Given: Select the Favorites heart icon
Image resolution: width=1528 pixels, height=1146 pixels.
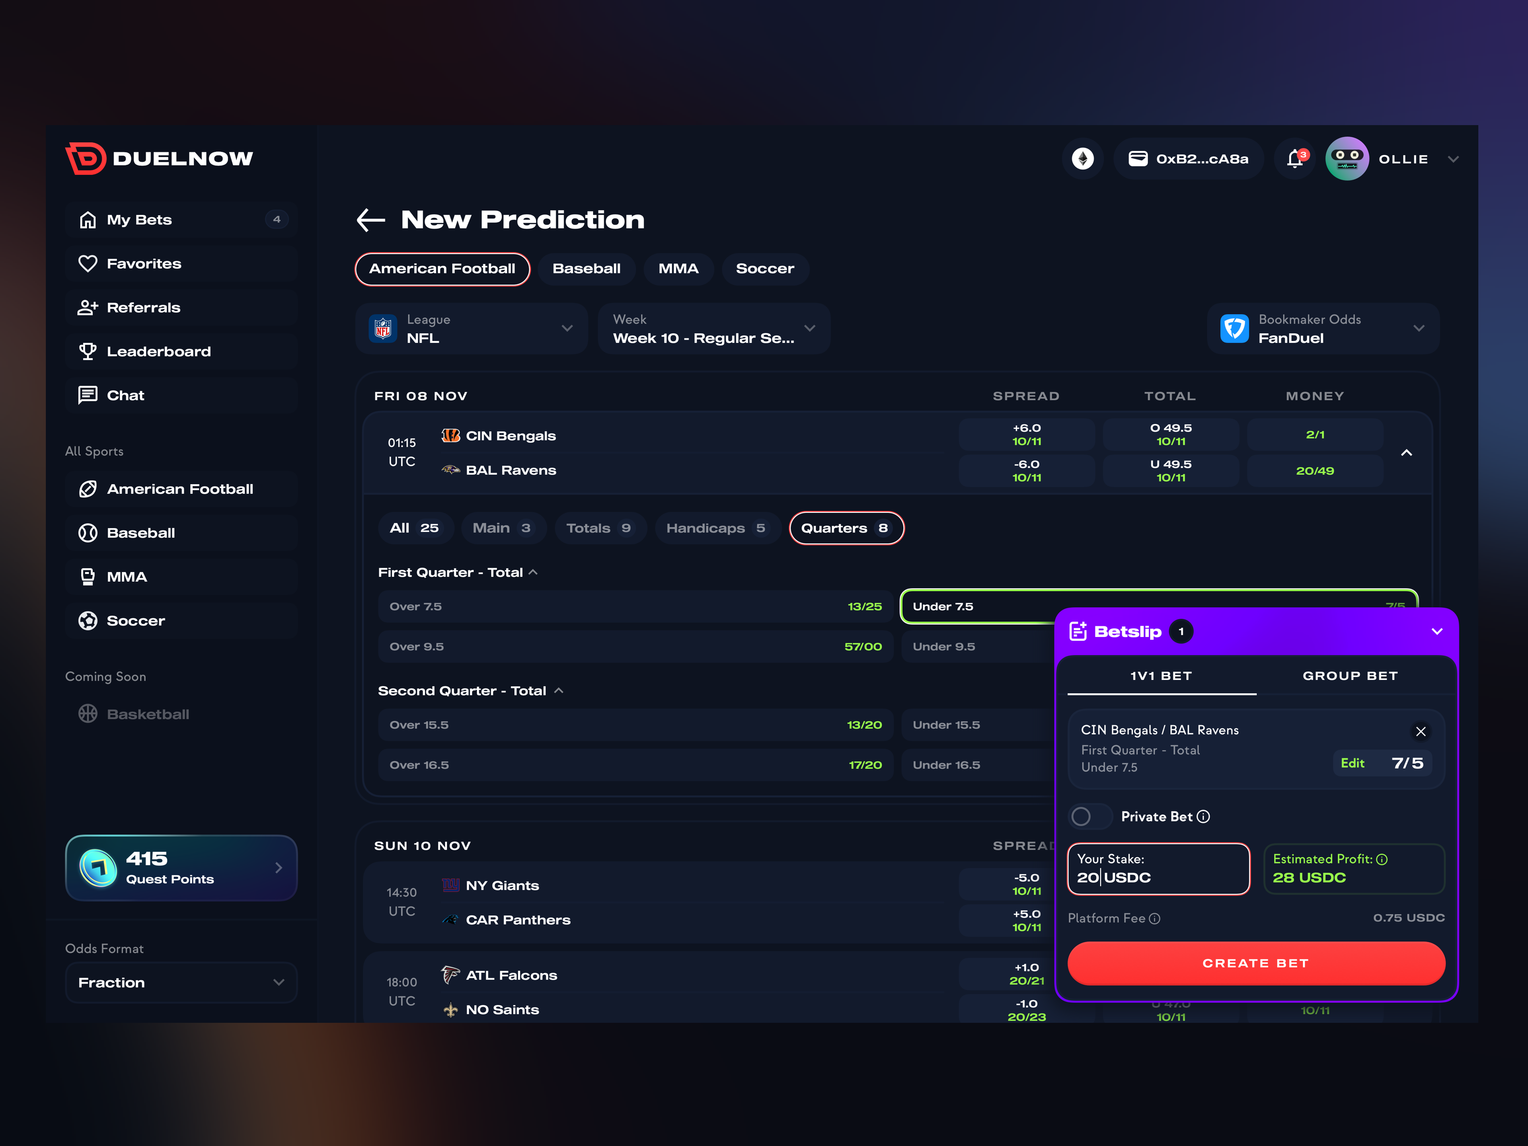Looking at the screenshot, I should [88, 263].
